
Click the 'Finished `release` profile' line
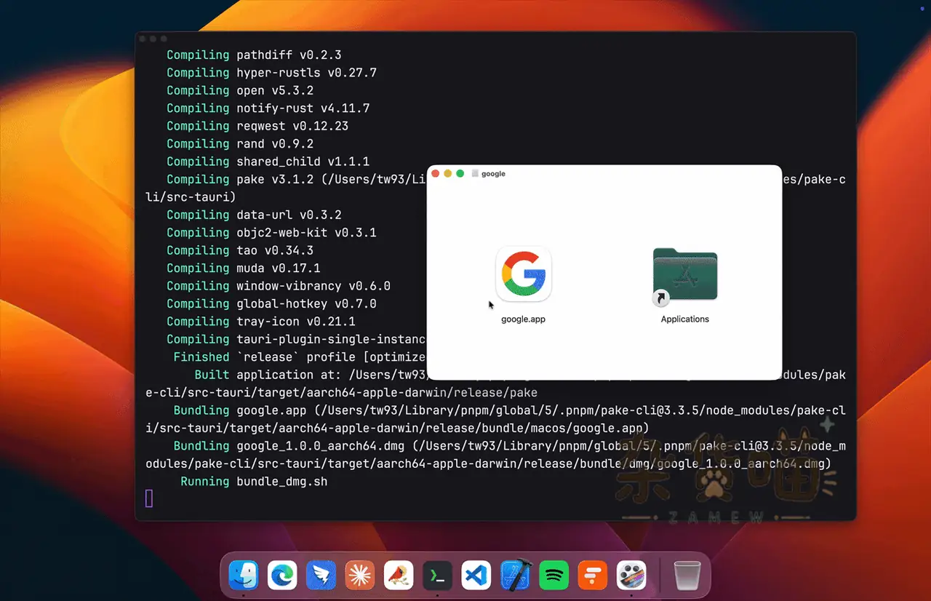click(x=300, y=357)
